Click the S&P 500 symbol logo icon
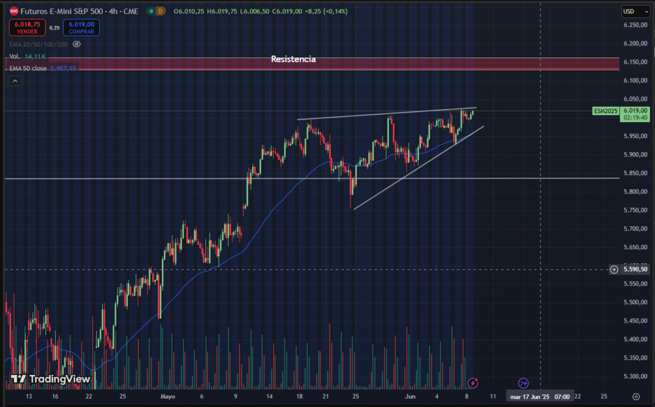This screenshot has height=407, width=655. tap(13, 11)
